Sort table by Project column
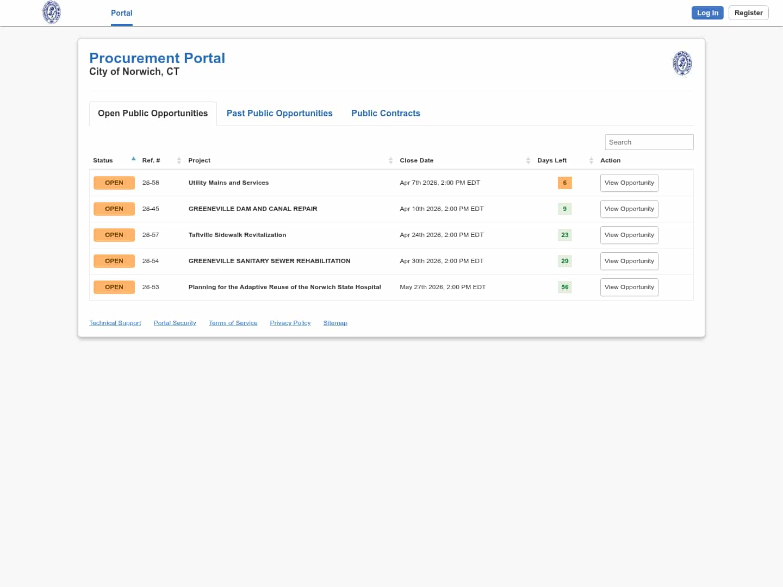 pyautogui.click(x=200, y=160)
